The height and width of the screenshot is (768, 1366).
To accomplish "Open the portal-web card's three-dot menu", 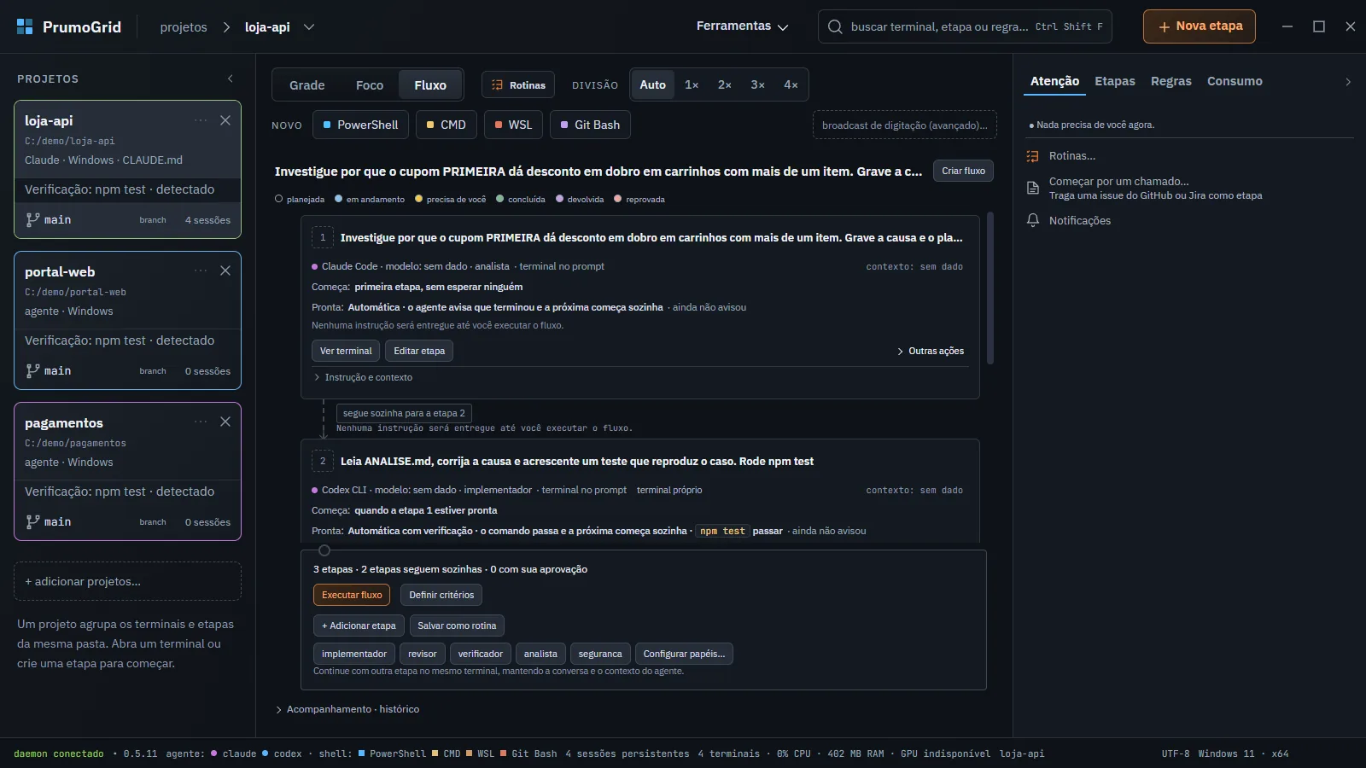I will [x=201, y=271].
